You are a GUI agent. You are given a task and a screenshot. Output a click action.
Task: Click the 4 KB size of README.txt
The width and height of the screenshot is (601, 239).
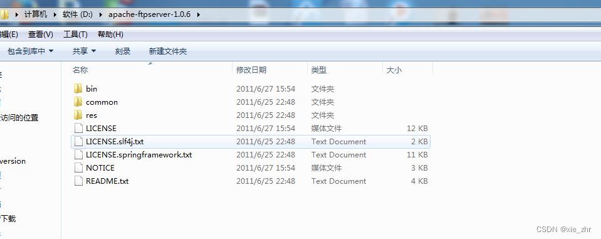point(419,181)
